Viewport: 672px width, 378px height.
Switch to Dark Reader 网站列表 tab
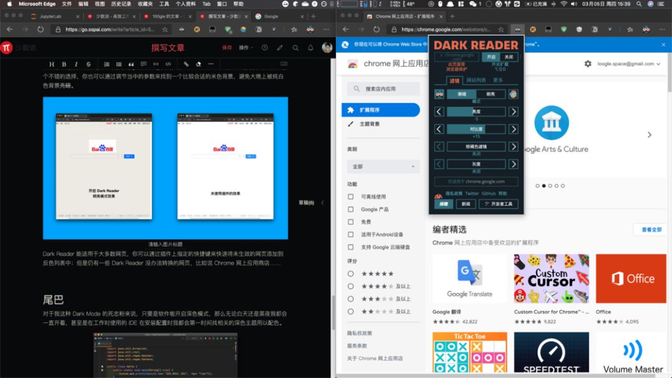(476, 80)
